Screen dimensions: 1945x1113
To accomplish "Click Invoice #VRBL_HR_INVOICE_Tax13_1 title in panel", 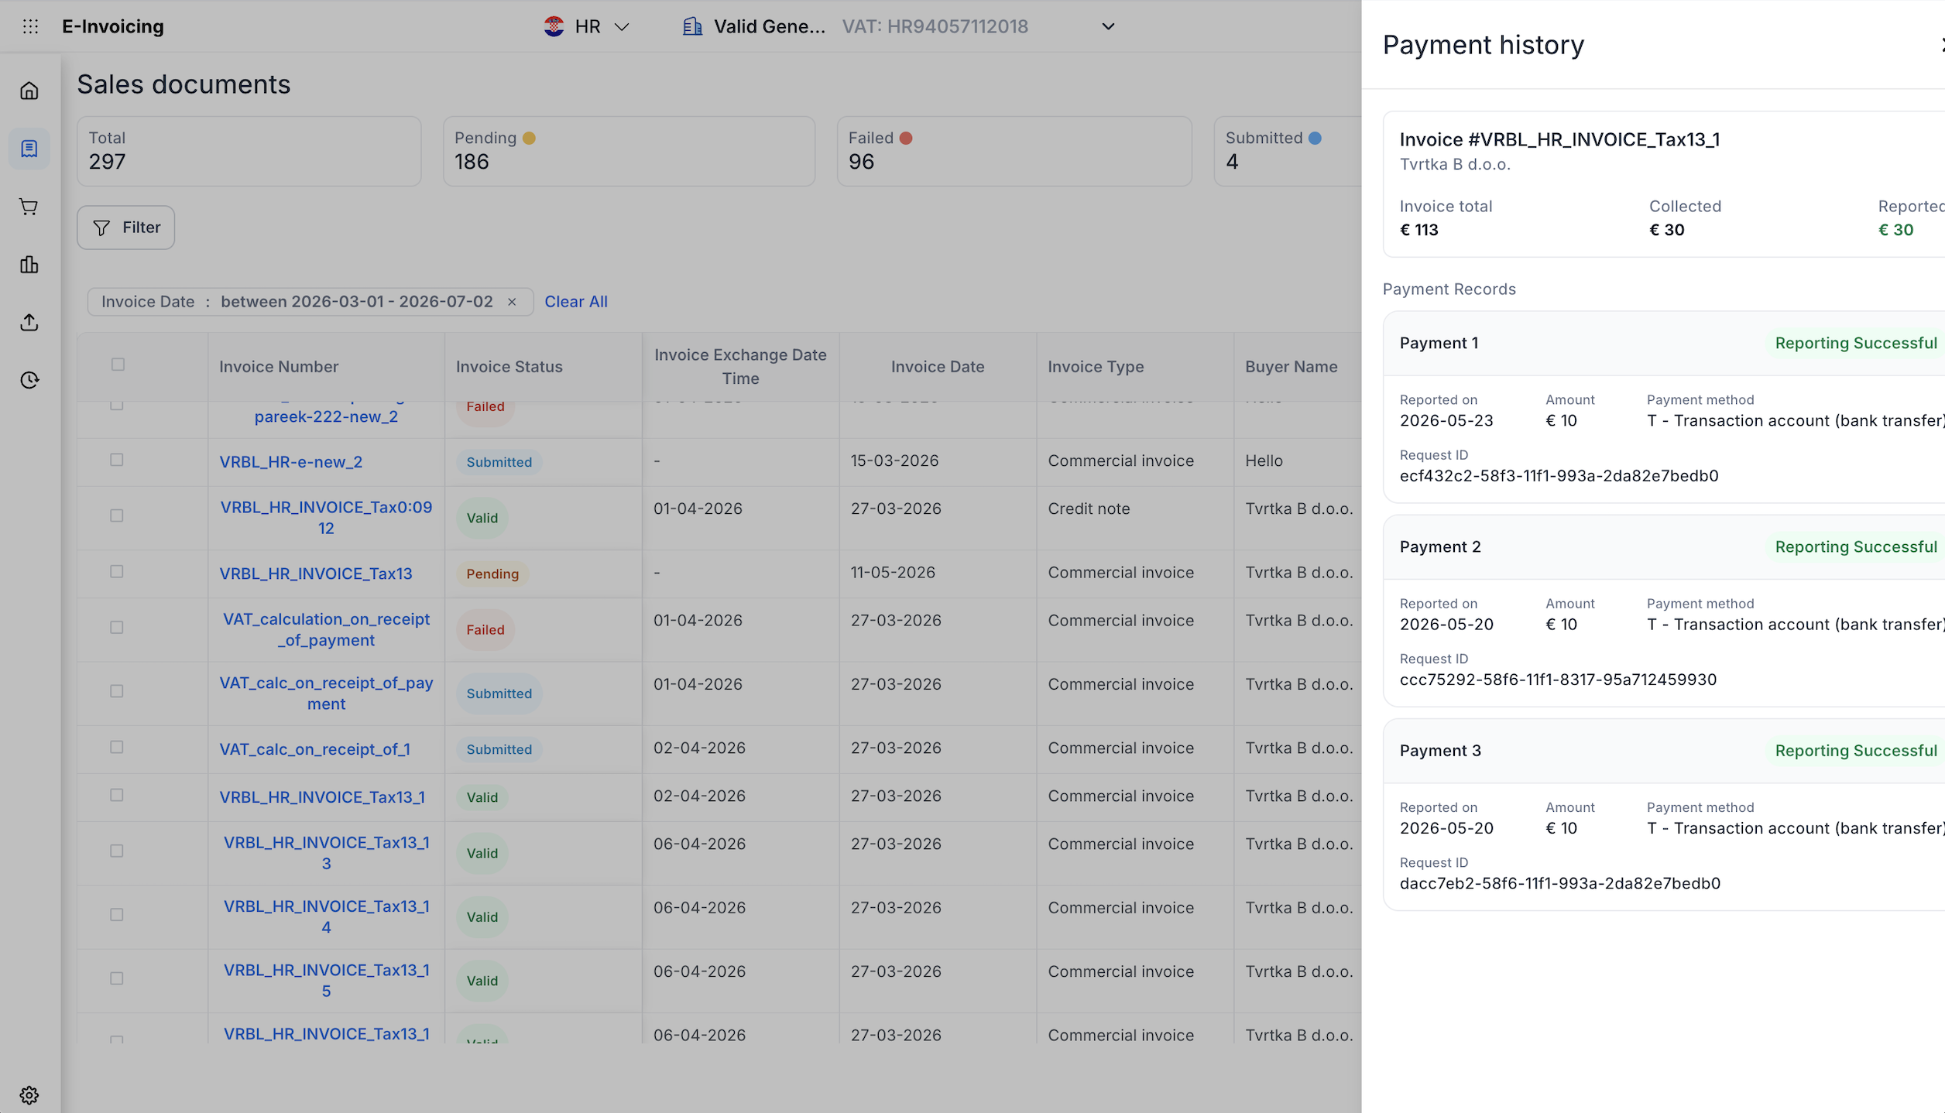I will [x=1559, y=139].
